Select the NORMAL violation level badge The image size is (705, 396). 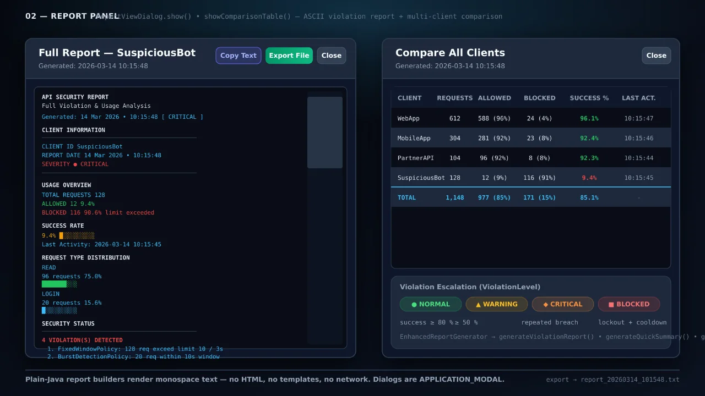[x=431, y=304]
